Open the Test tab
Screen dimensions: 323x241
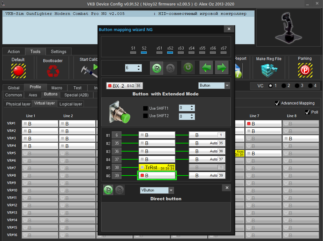point(77,88)
